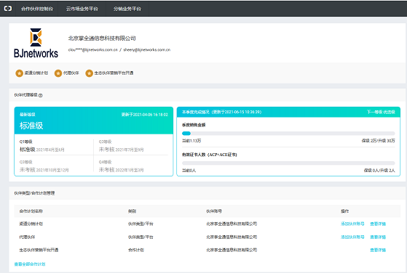Click Q1等级 标准级 cell
This screenshot has width=407, height=273.
point(54,146)
